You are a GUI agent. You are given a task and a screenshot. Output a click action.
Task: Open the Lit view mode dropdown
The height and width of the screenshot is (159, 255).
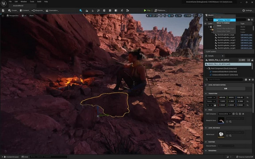[x=24, y=16]
